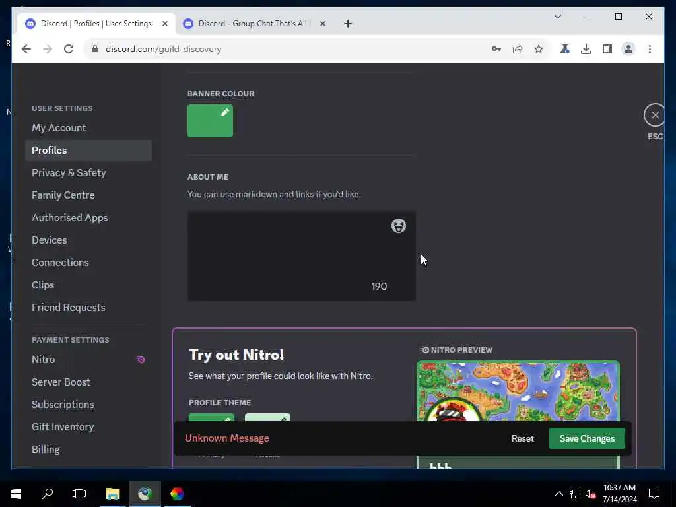Open the Chrome three-dot menu
This screenshot has width=676, height=507.
(650, 49)
